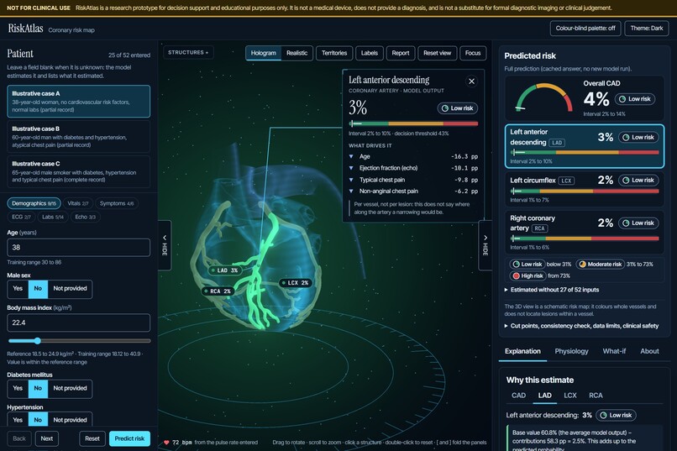Click the Moderate risk legend chip

[601, 264]
